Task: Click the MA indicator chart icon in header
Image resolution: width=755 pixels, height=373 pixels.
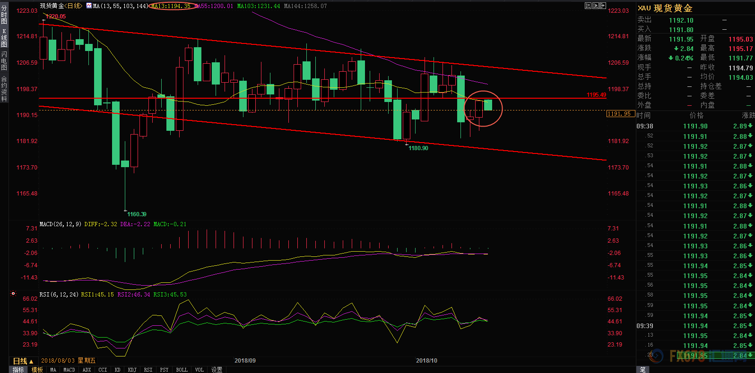Action: point(89,6)
